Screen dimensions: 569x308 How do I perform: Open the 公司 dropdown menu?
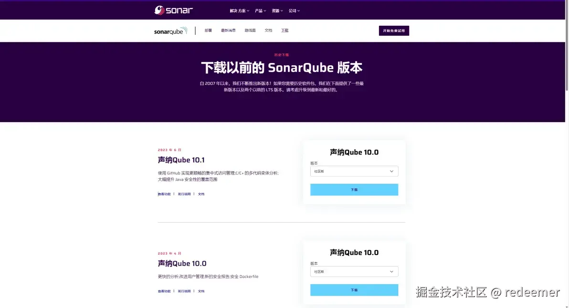pyautogui.click(x=294, y=11)
